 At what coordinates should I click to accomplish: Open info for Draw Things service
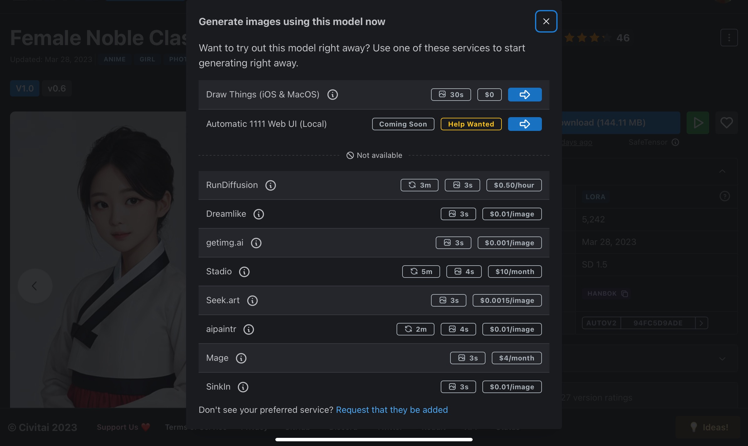tap(332, 95)
